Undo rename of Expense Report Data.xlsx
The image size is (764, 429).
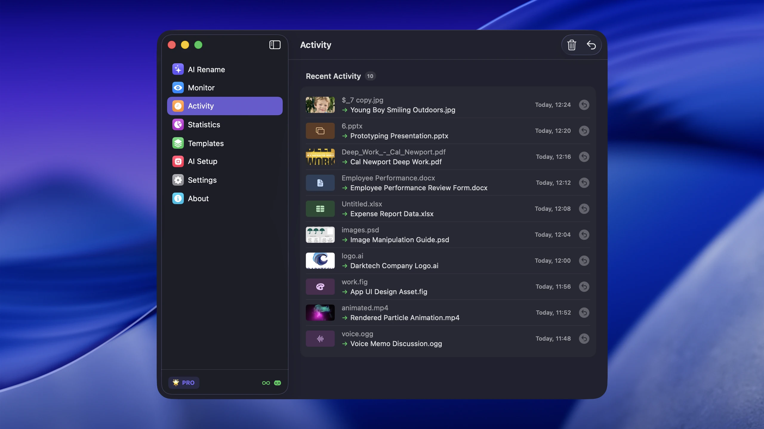pyautogui.click(x=584, y=209)
